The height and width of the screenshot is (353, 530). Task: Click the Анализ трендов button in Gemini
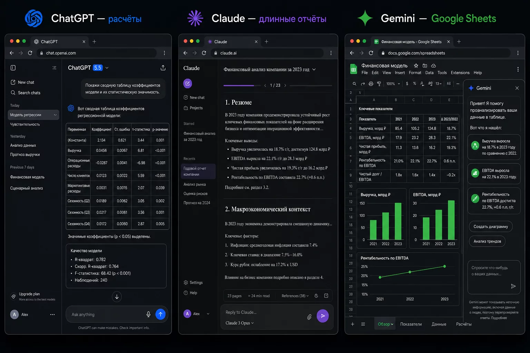487,241
